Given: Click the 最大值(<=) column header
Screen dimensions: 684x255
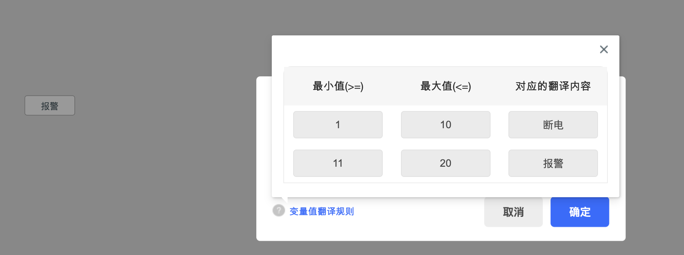Looking at the screenshot, I should (x=446, y=86).
